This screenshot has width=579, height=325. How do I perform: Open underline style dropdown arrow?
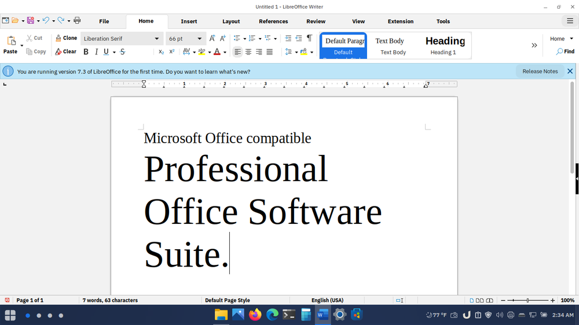(x=114, y=53)
